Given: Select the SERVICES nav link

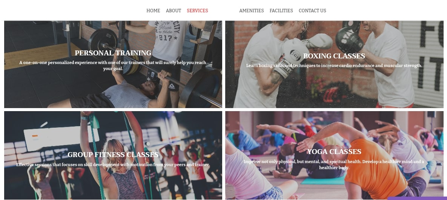Looking at the screenshot, I should pos(197,11).
